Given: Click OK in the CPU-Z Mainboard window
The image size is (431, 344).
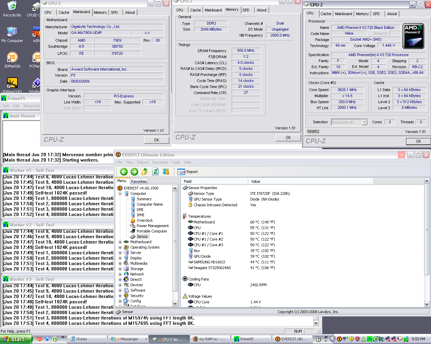Looking at the screenshot, I should coord(156,140).
